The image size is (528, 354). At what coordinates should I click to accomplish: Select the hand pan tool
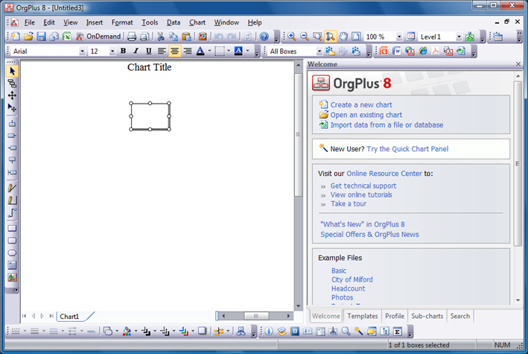[343, 37]
